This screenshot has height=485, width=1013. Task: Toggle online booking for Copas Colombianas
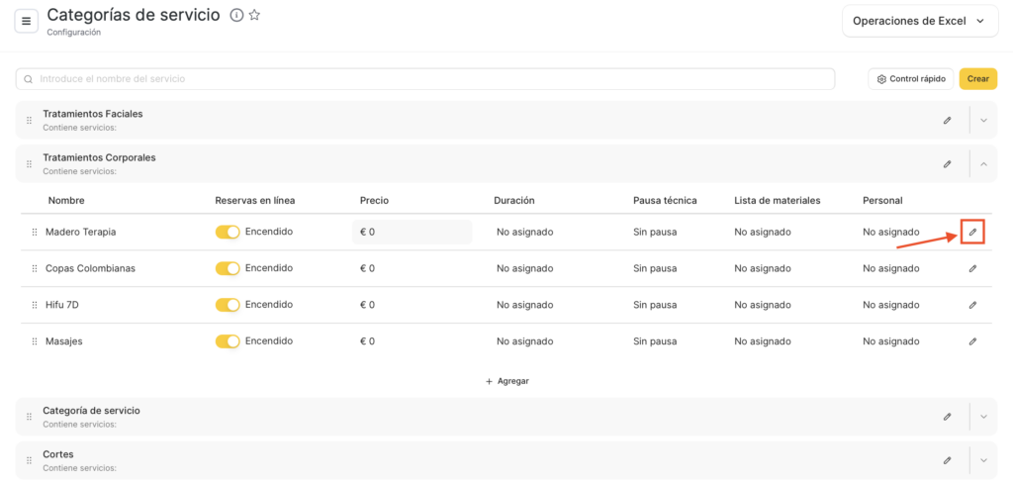click(228, 268)
